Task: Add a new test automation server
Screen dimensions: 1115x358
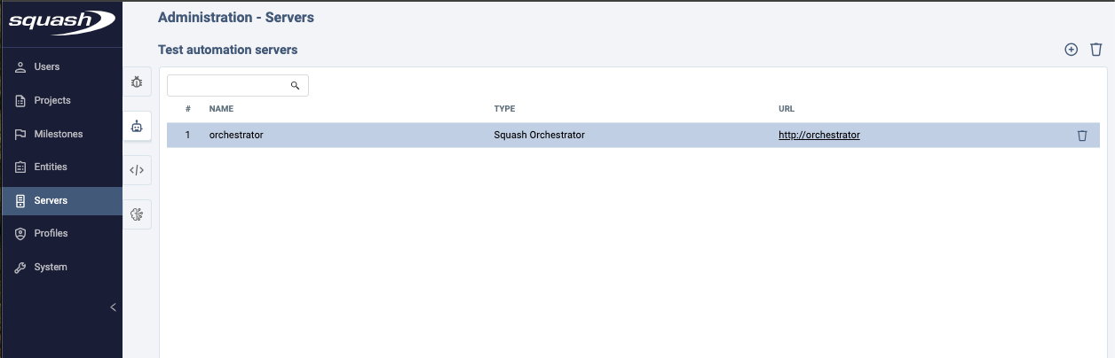Action: [1072, 50]
